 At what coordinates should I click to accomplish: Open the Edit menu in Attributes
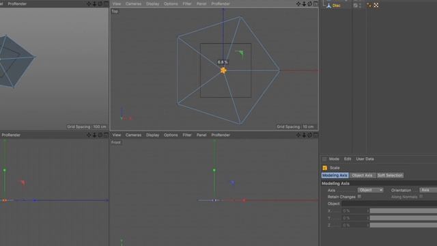348,159
